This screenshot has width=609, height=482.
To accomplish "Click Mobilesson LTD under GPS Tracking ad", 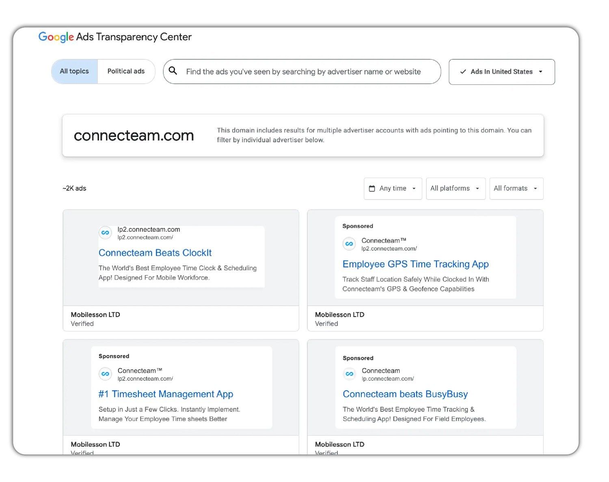I will [x=339, y=315].
